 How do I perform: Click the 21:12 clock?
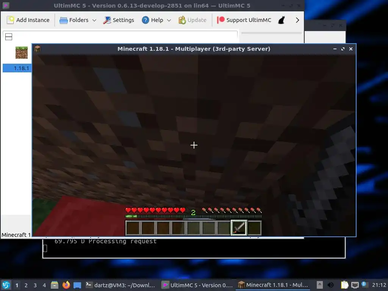tap(379, 285)
